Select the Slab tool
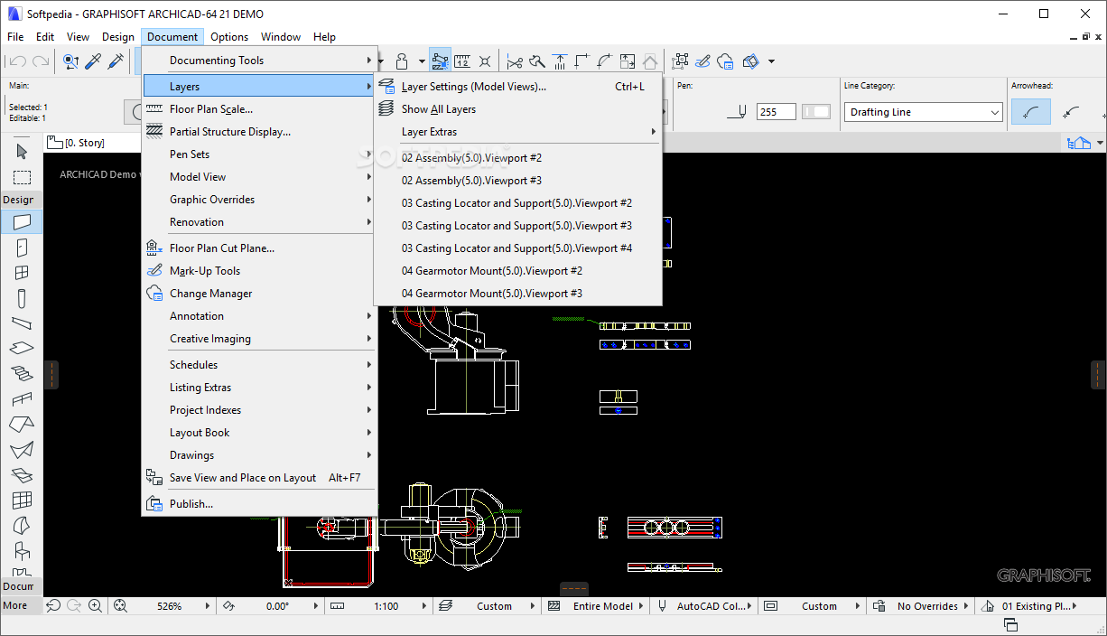 point(22,348)
